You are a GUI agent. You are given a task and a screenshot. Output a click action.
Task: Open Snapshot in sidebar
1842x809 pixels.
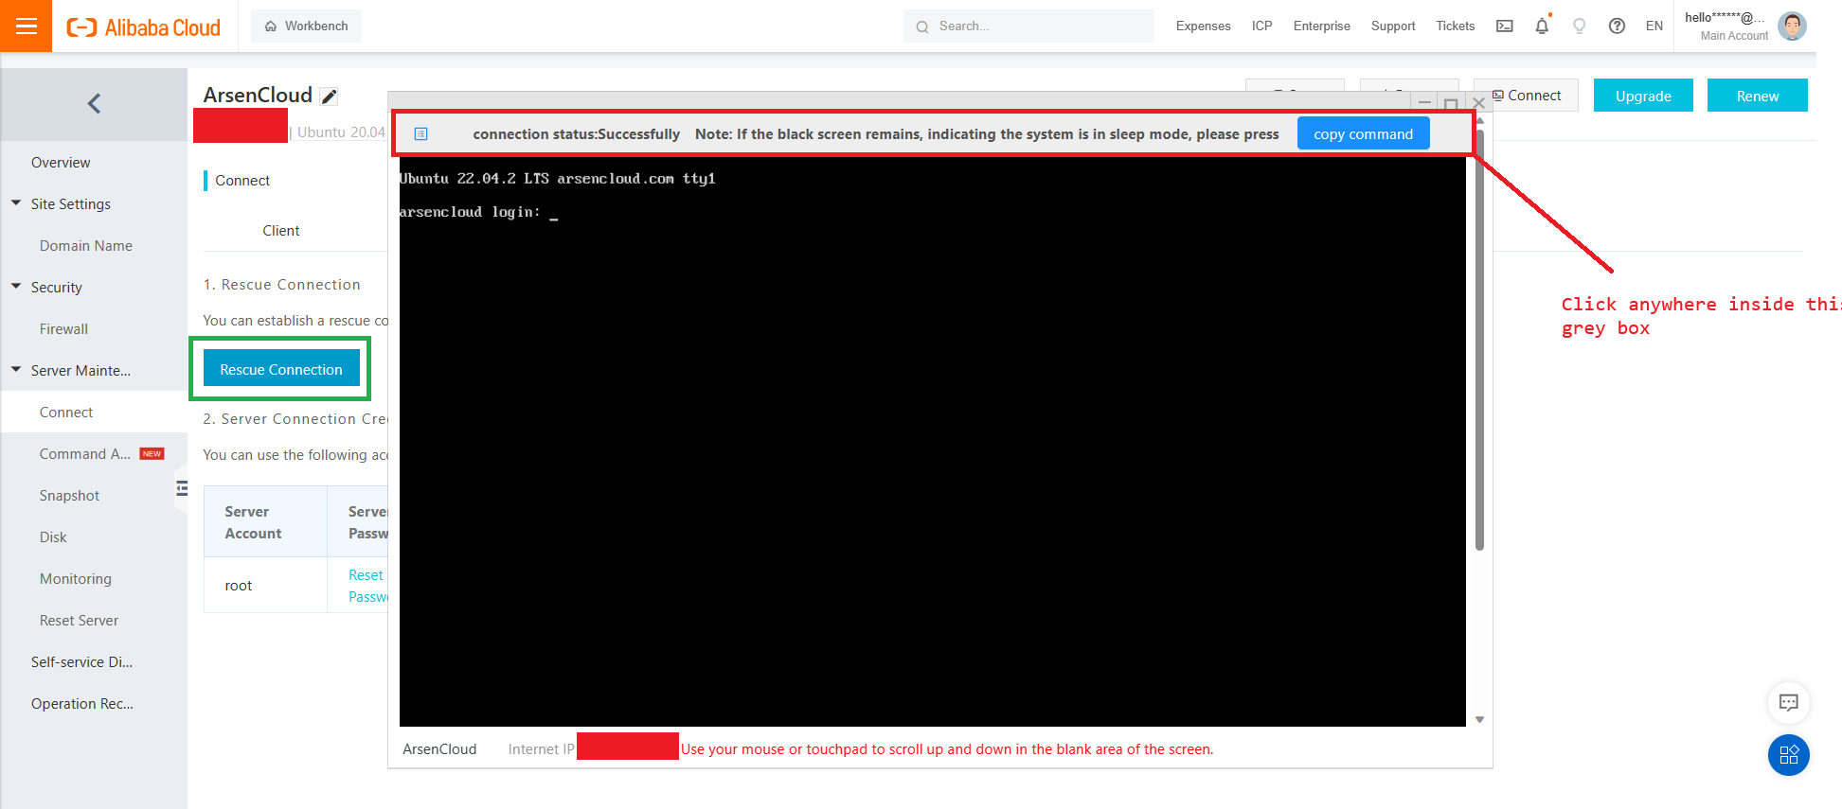(x=69, y=496)
